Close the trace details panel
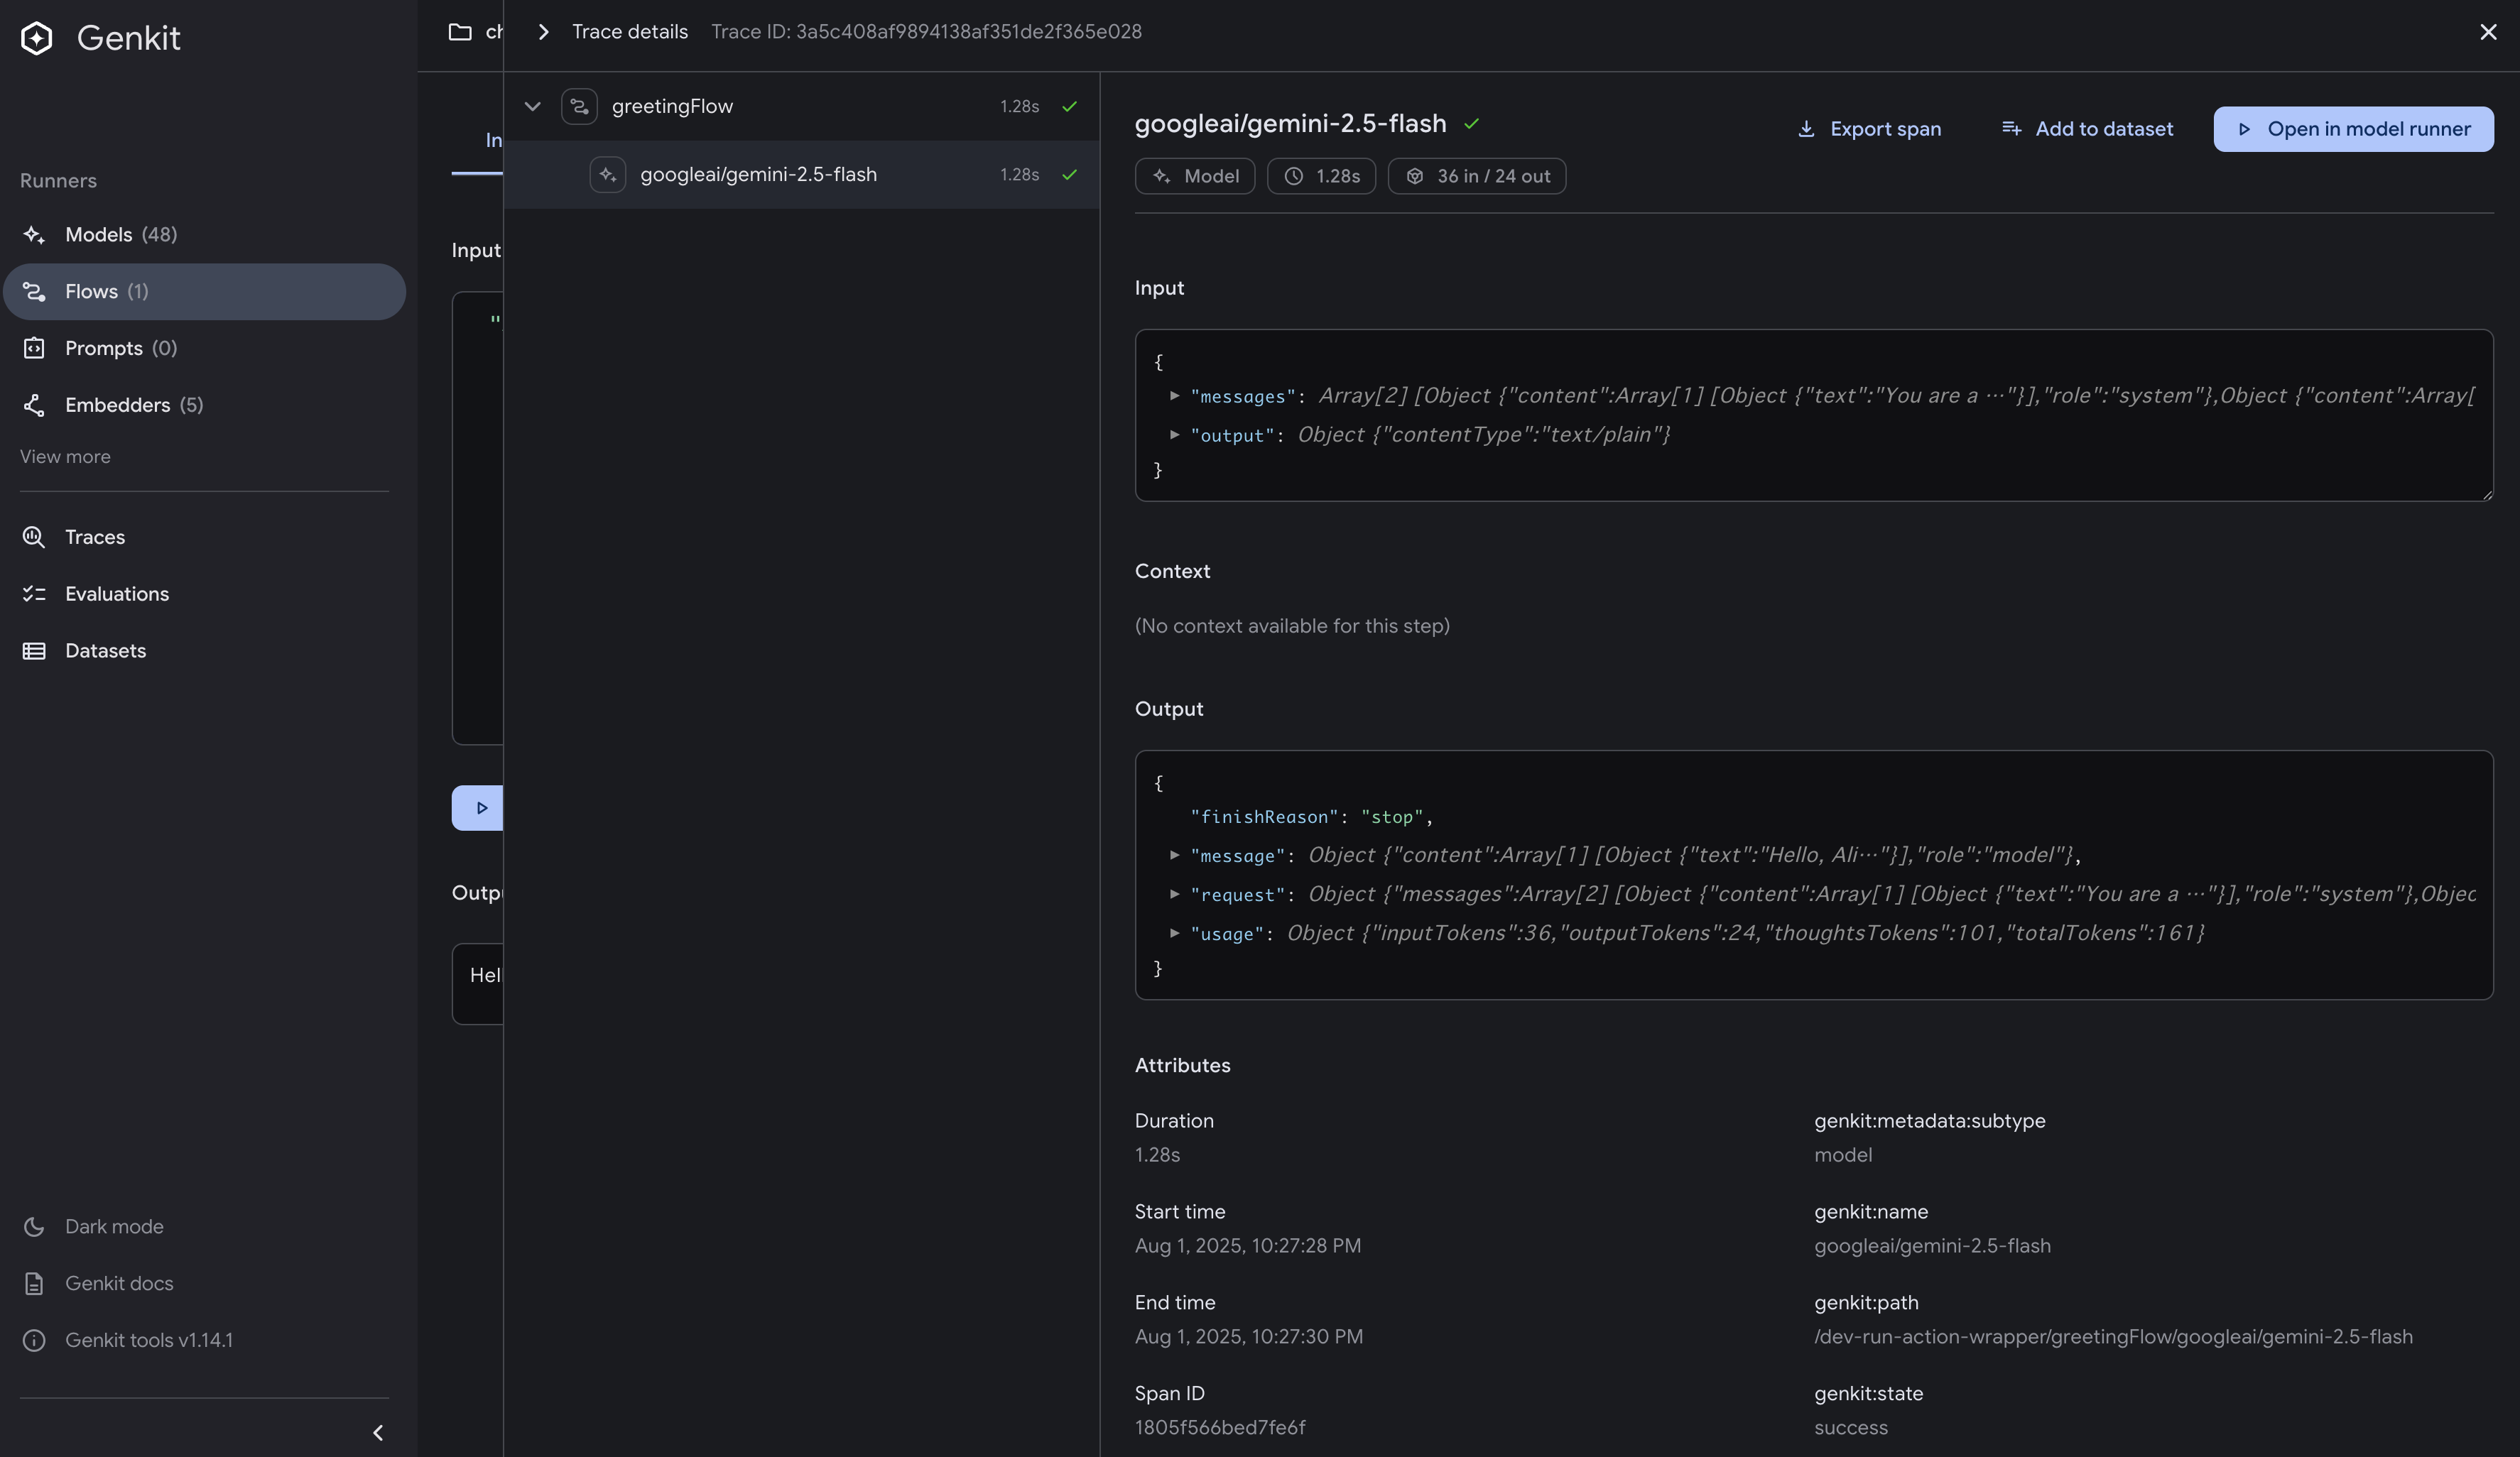 pyautogui.click(x=2488, y=32)
